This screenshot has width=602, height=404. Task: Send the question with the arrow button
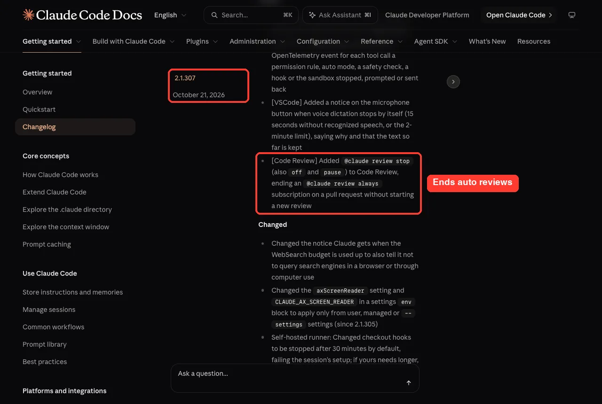click(409, 383)
